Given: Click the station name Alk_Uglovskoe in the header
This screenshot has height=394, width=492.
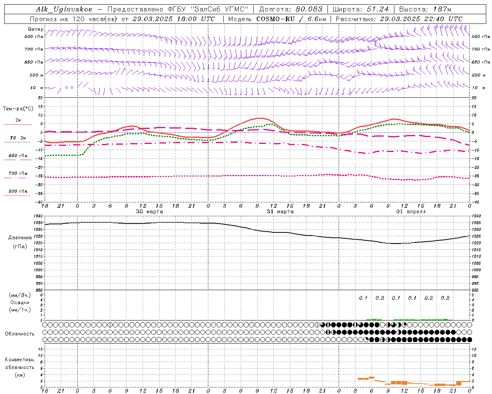Looking at the screenshot, I should (64, 9).
